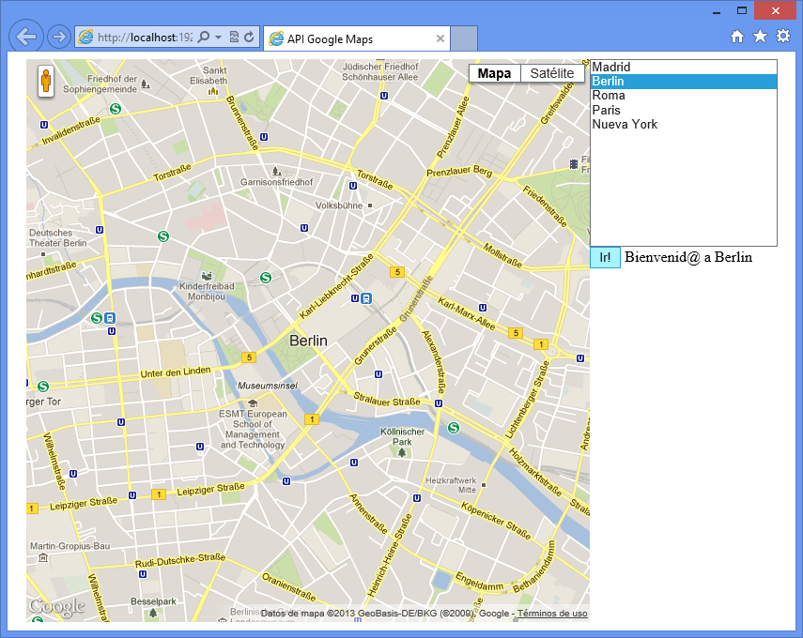Click the Ir! button
This screenshot has height=638, width=803.
606,257
